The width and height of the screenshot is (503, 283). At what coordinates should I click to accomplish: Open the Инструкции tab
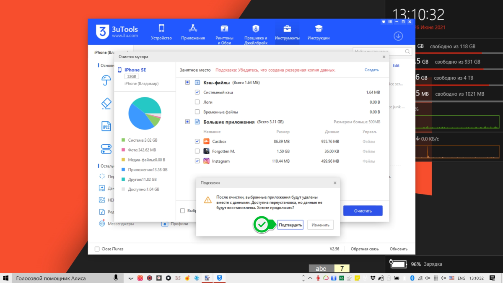tap(319, 32)
